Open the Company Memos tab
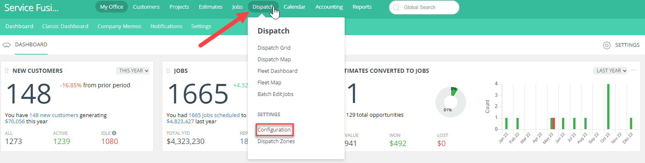The height and width of the screenshot is (163, 645). [x=119, y=26]
